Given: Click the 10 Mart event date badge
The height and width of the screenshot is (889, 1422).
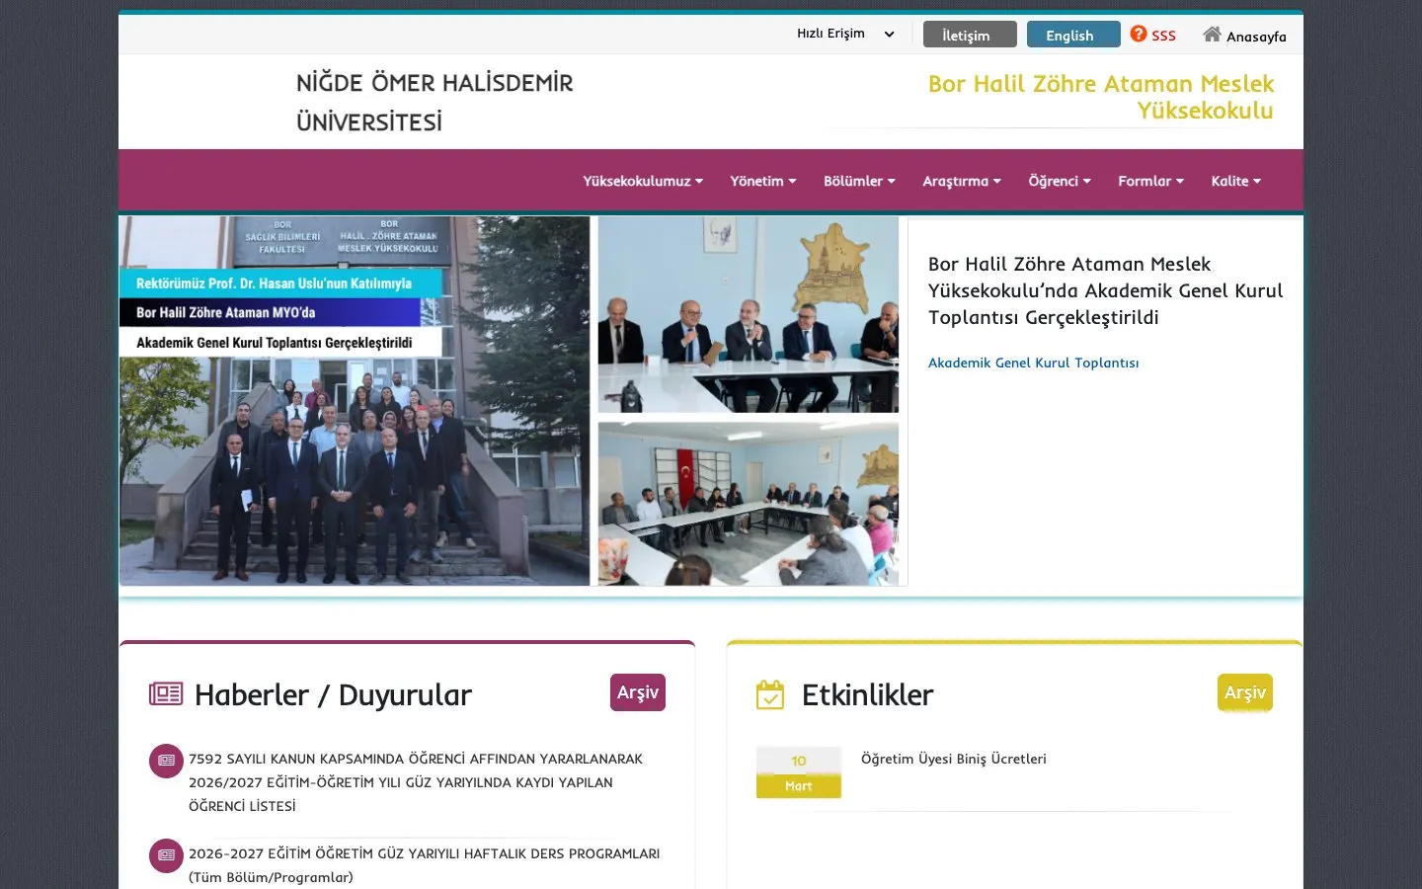Looking at the screenshot, I should pyautogui.click(x=799, y=772).
